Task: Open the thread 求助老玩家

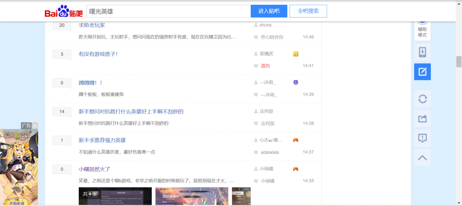Action: (92, 25)
